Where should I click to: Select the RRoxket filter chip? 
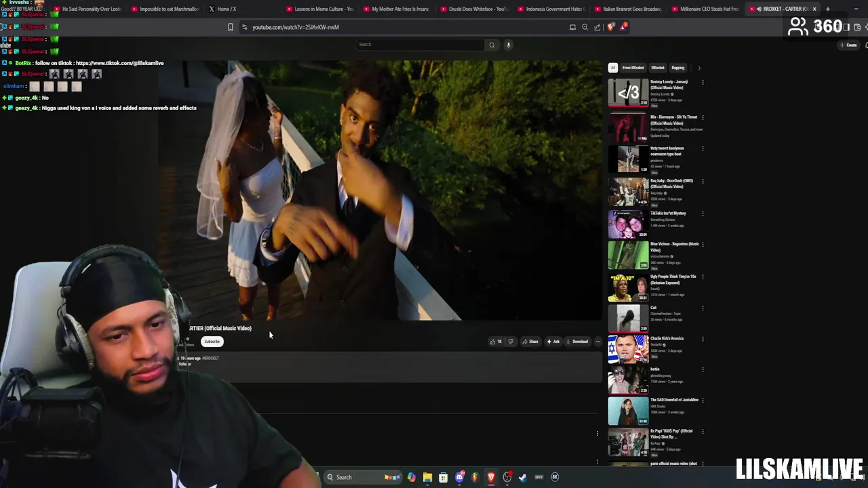tap(658, 68)
